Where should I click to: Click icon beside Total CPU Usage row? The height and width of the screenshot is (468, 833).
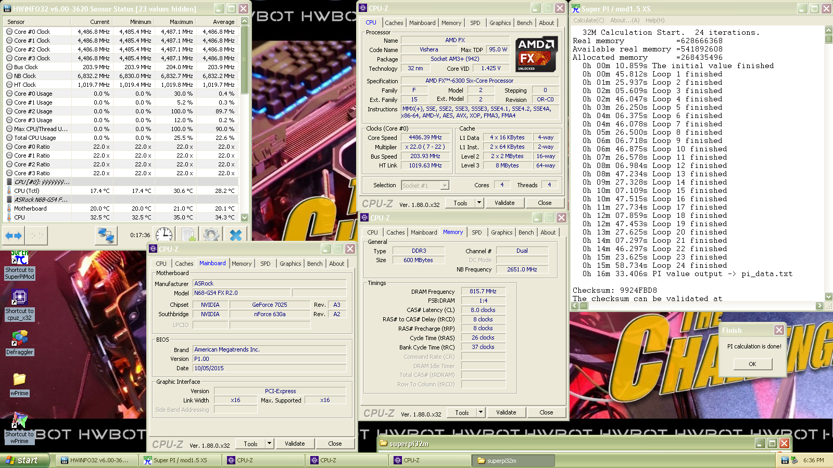[9, 138]
